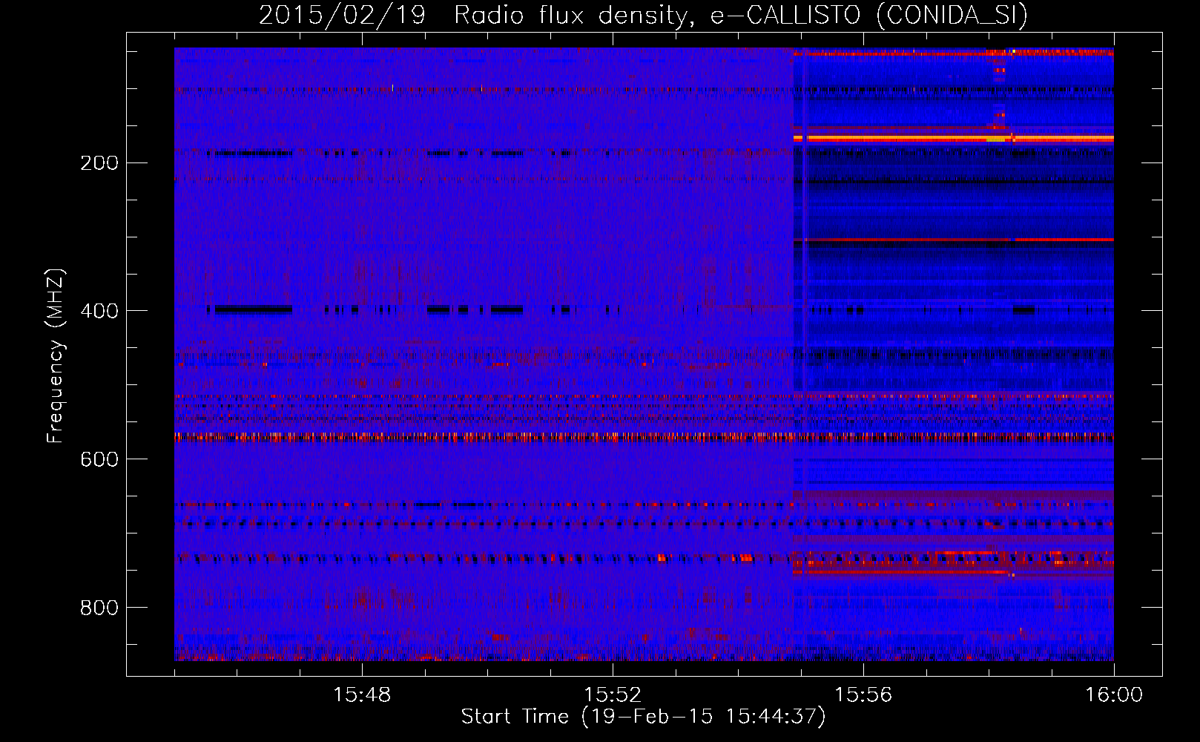
Task: Click the 'Start Time (19-Feb-15 15:44:37)' axis label
Action: click(x=643, y=717)
